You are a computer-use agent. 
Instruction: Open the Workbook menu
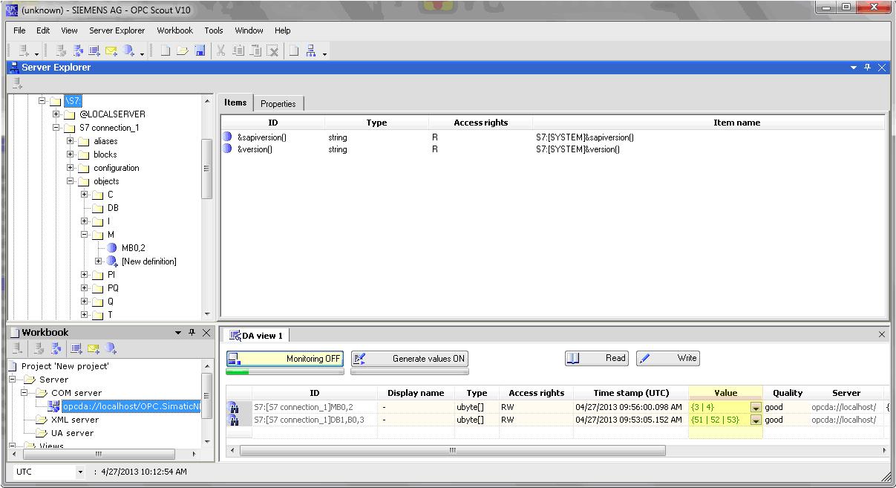point(174,30)
